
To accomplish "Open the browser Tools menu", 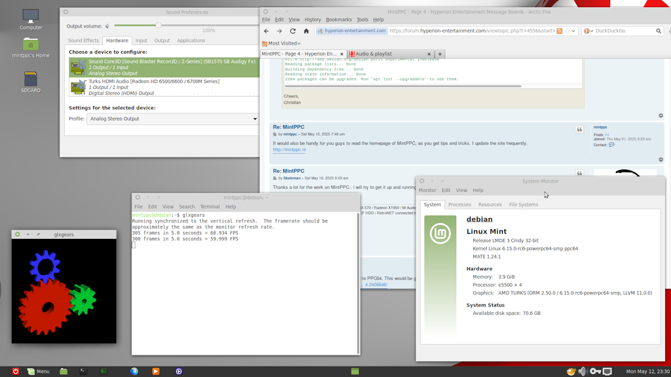I will (362, 20).
